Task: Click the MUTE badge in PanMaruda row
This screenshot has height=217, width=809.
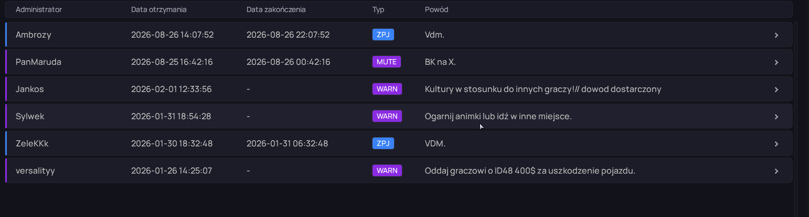Action: click(387, 62)
